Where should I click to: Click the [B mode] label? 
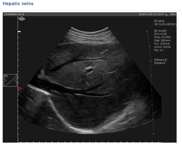tap(160, 31)
